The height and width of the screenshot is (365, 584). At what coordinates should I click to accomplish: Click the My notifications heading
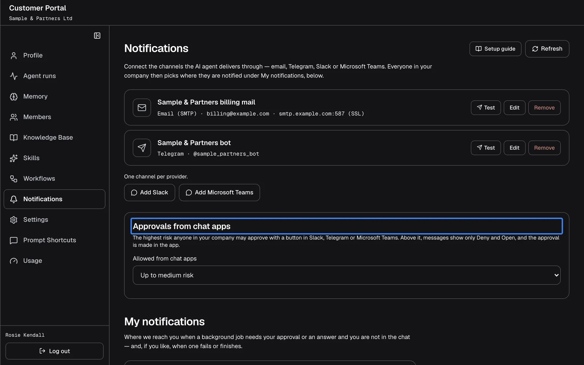click(164, 322)
